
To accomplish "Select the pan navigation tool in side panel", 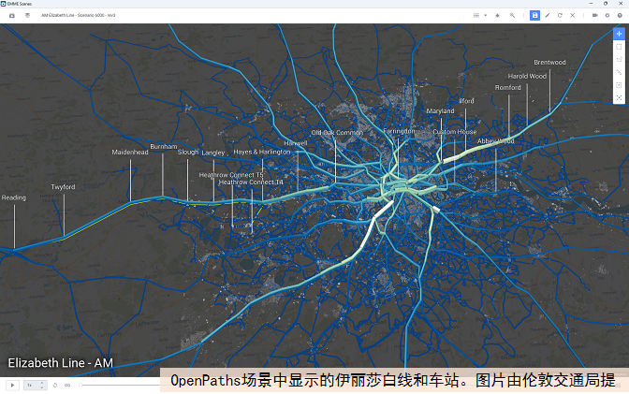I will click(x=619, y=34).
